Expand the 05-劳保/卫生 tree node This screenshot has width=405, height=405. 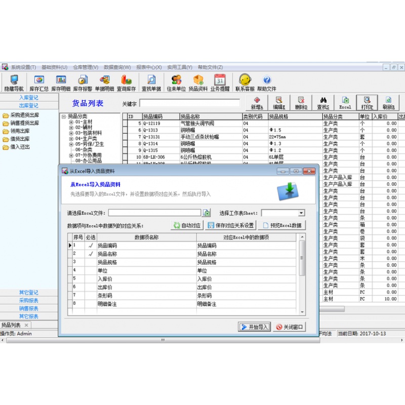tap(71, 144)
